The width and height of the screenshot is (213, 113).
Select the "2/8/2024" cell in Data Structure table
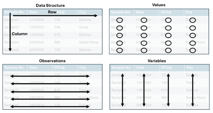(37, 42)
